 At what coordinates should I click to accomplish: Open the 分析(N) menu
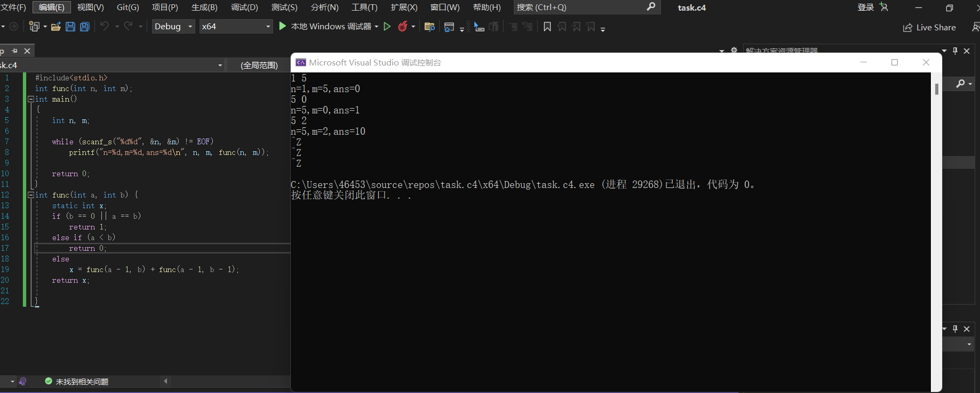324,7
